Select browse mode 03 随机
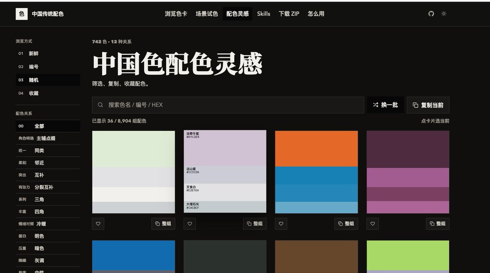 pyautogui.click(x=48, y=80)
